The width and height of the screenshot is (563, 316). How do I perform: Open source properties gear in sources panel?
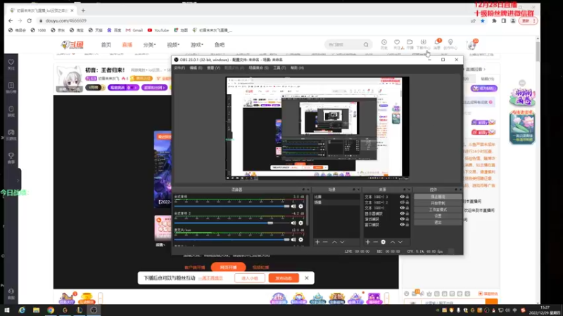pos(384,242)
